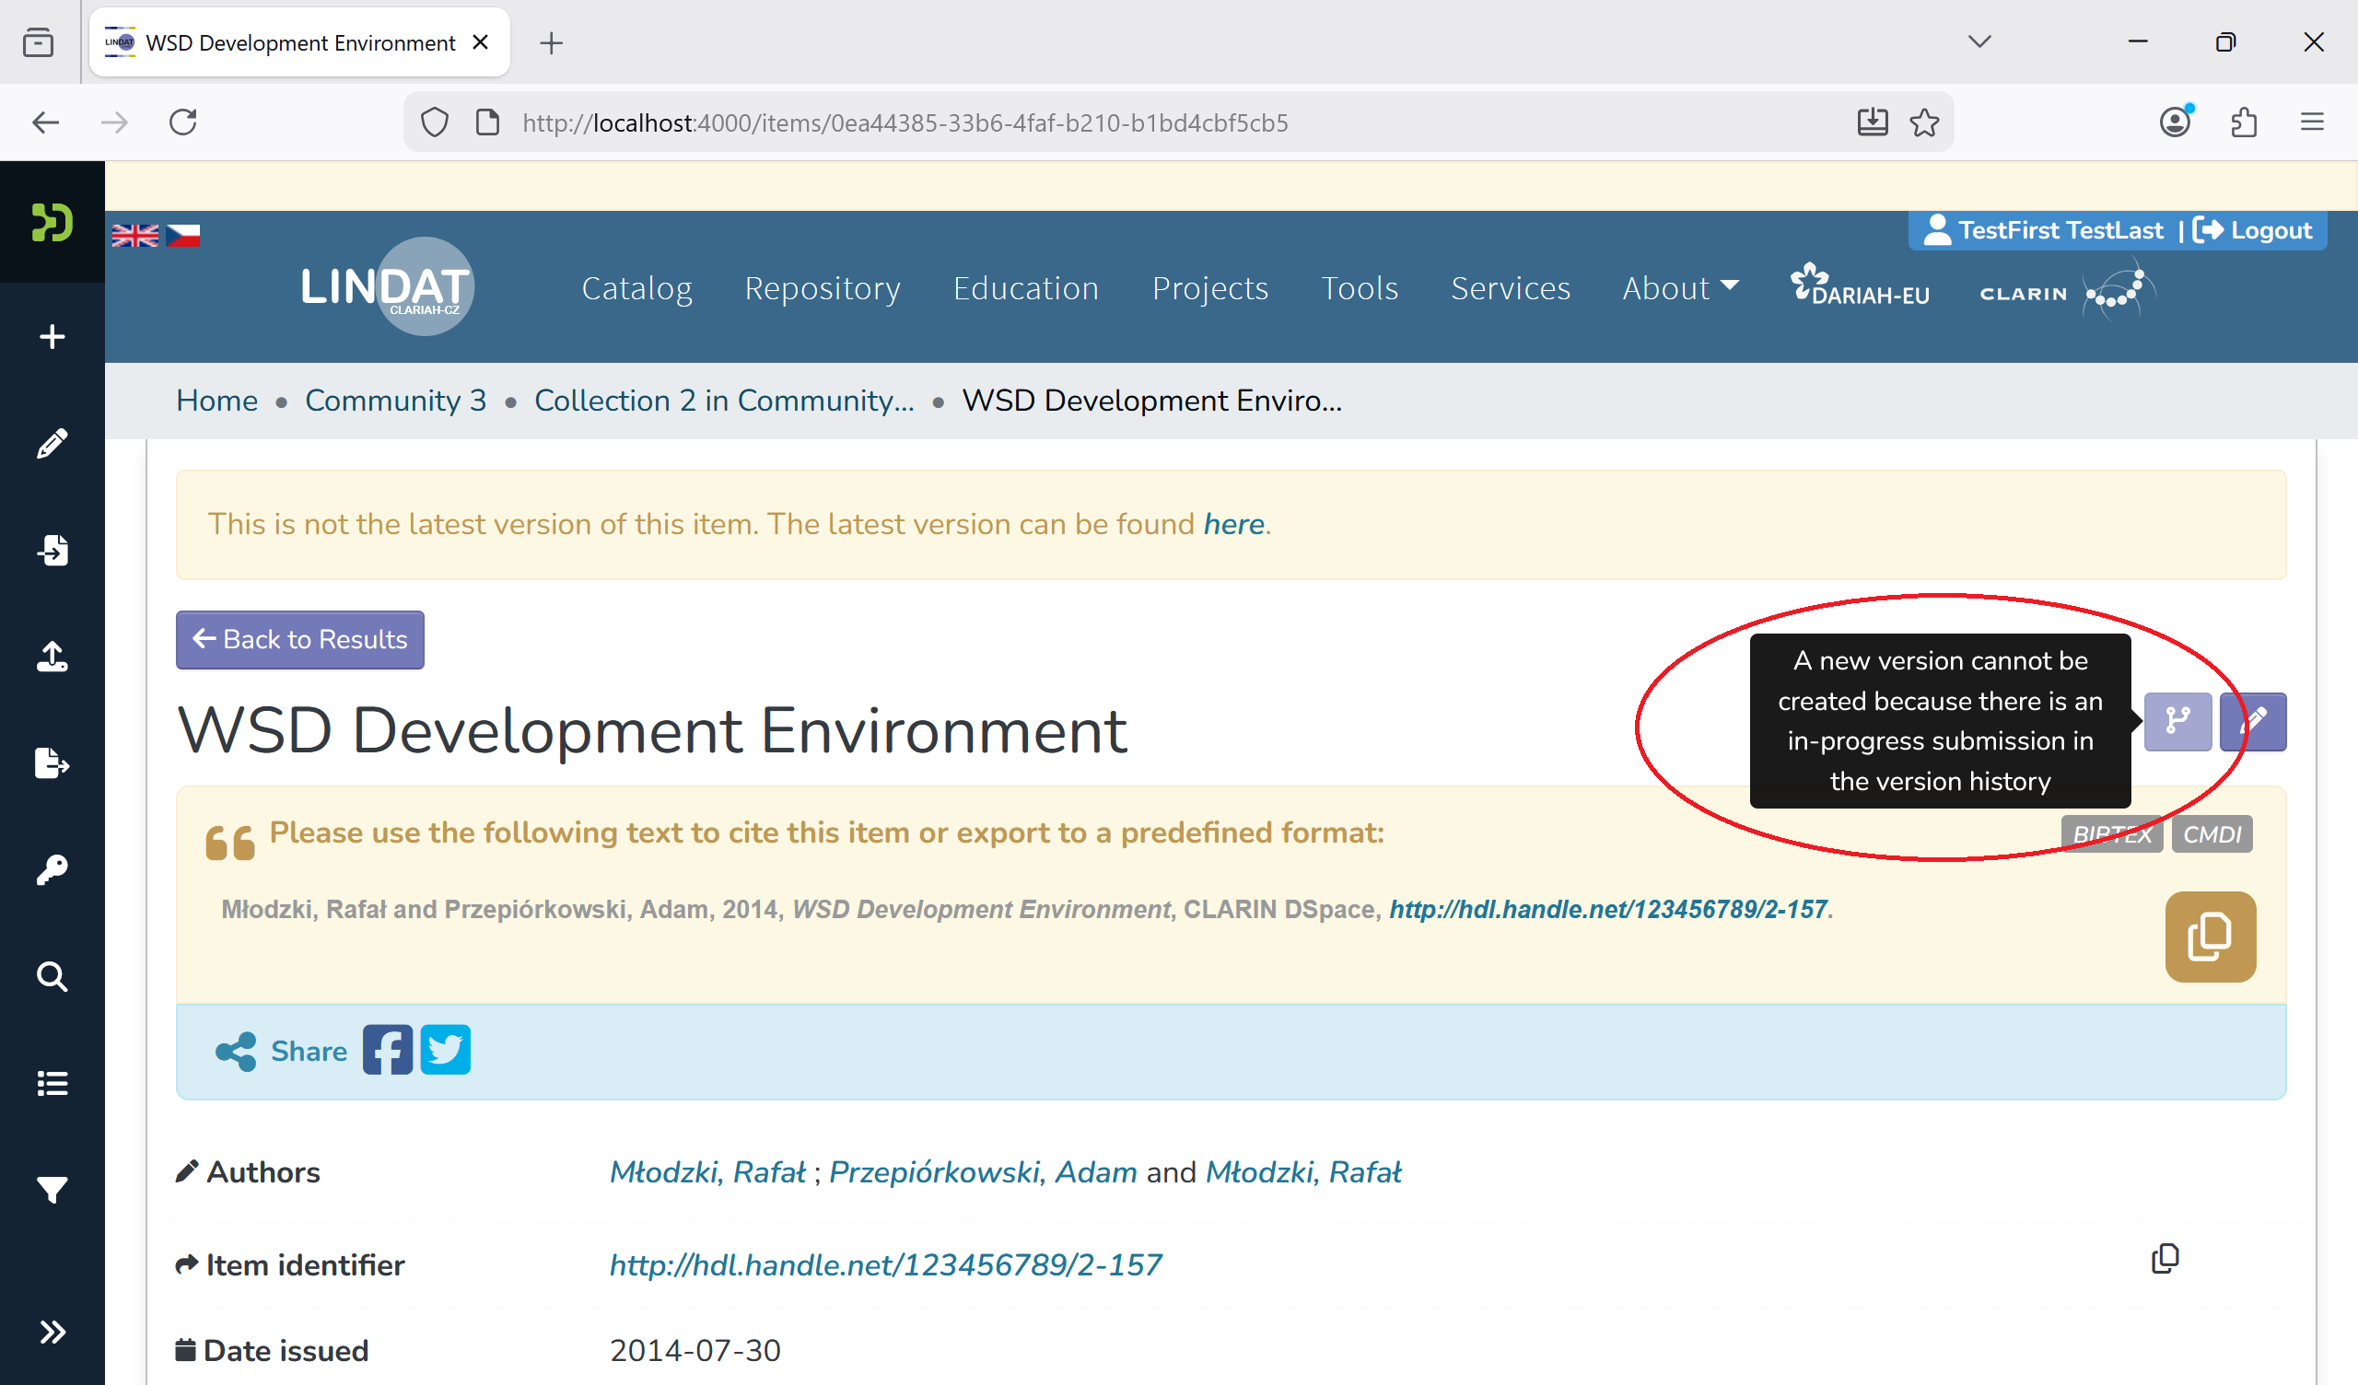Click the Firefox View icon in tab bar
Screen dimensions: 2358x1385
click(39, 43)
